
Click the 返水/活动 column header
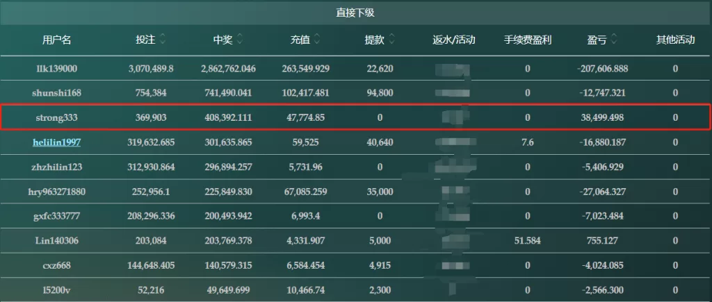[453, 40]
